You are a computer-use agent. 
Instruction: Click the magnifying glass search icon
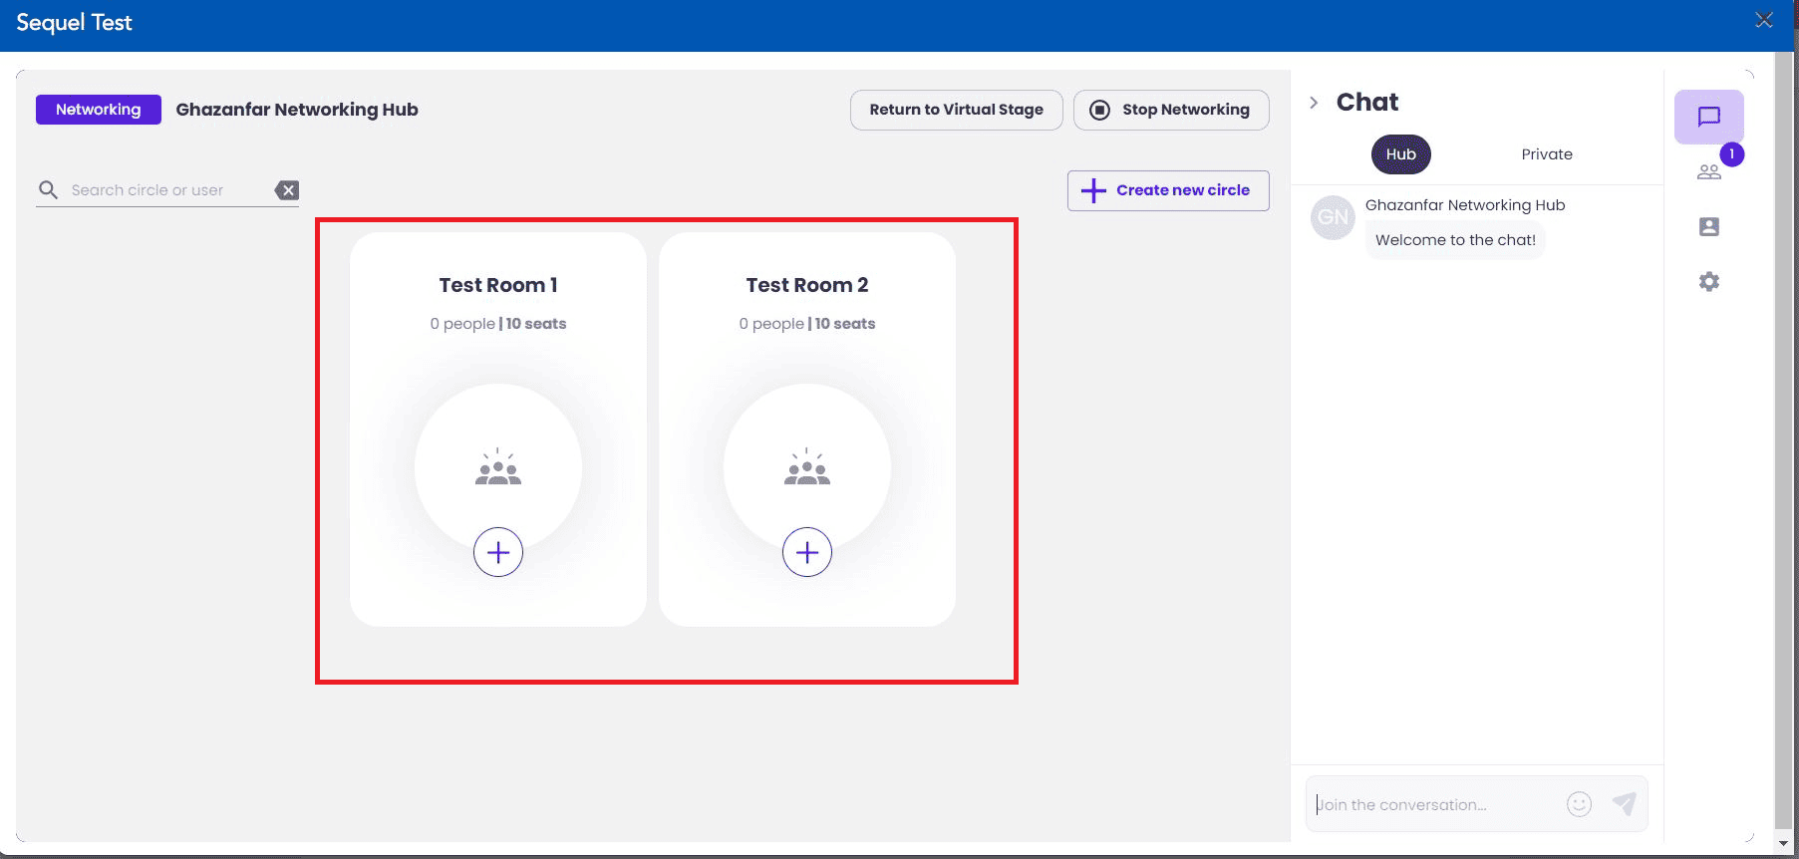point(48,190)
